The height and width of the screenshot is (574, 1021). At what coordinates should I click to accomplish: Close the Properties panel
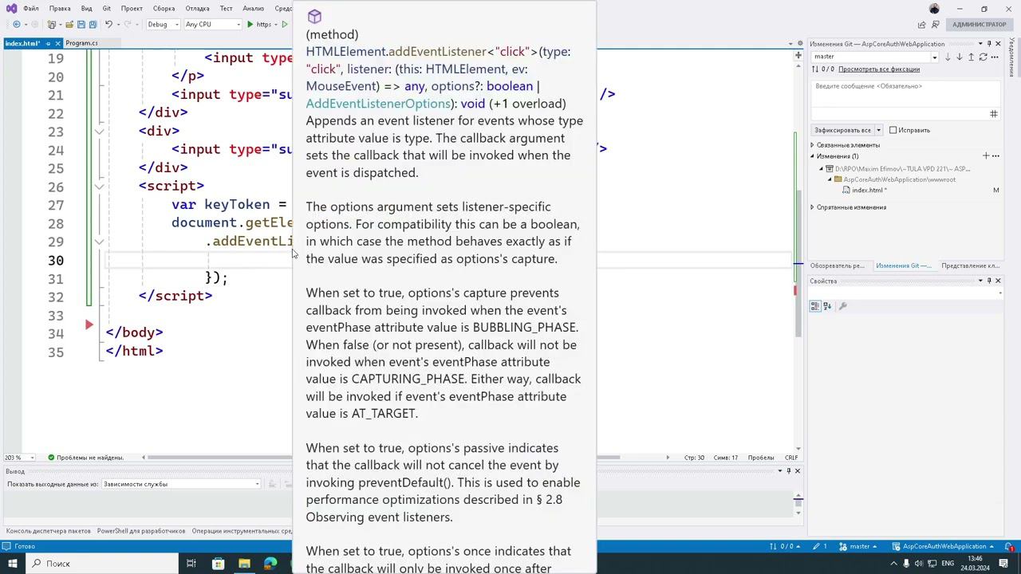coord(998,281)
